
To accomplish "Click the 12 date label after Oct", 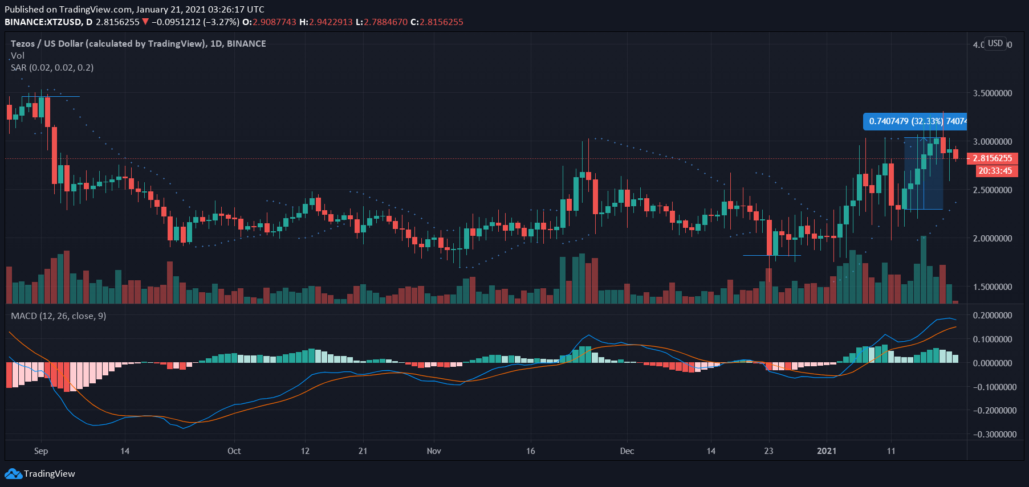I will [305, 451].
